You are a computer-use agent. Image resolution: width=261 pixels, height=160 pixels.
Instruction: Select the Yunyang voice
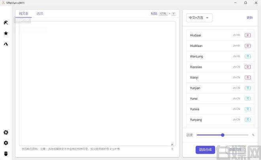pos(220,120)
